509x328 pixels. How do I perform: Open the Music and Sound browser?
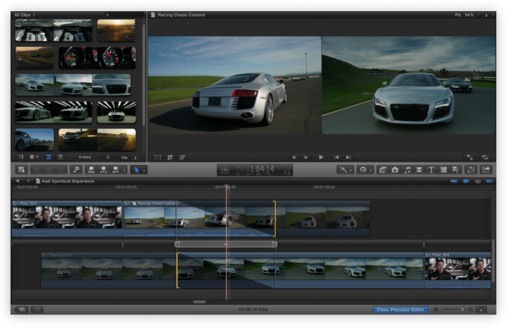coord(407,170)
